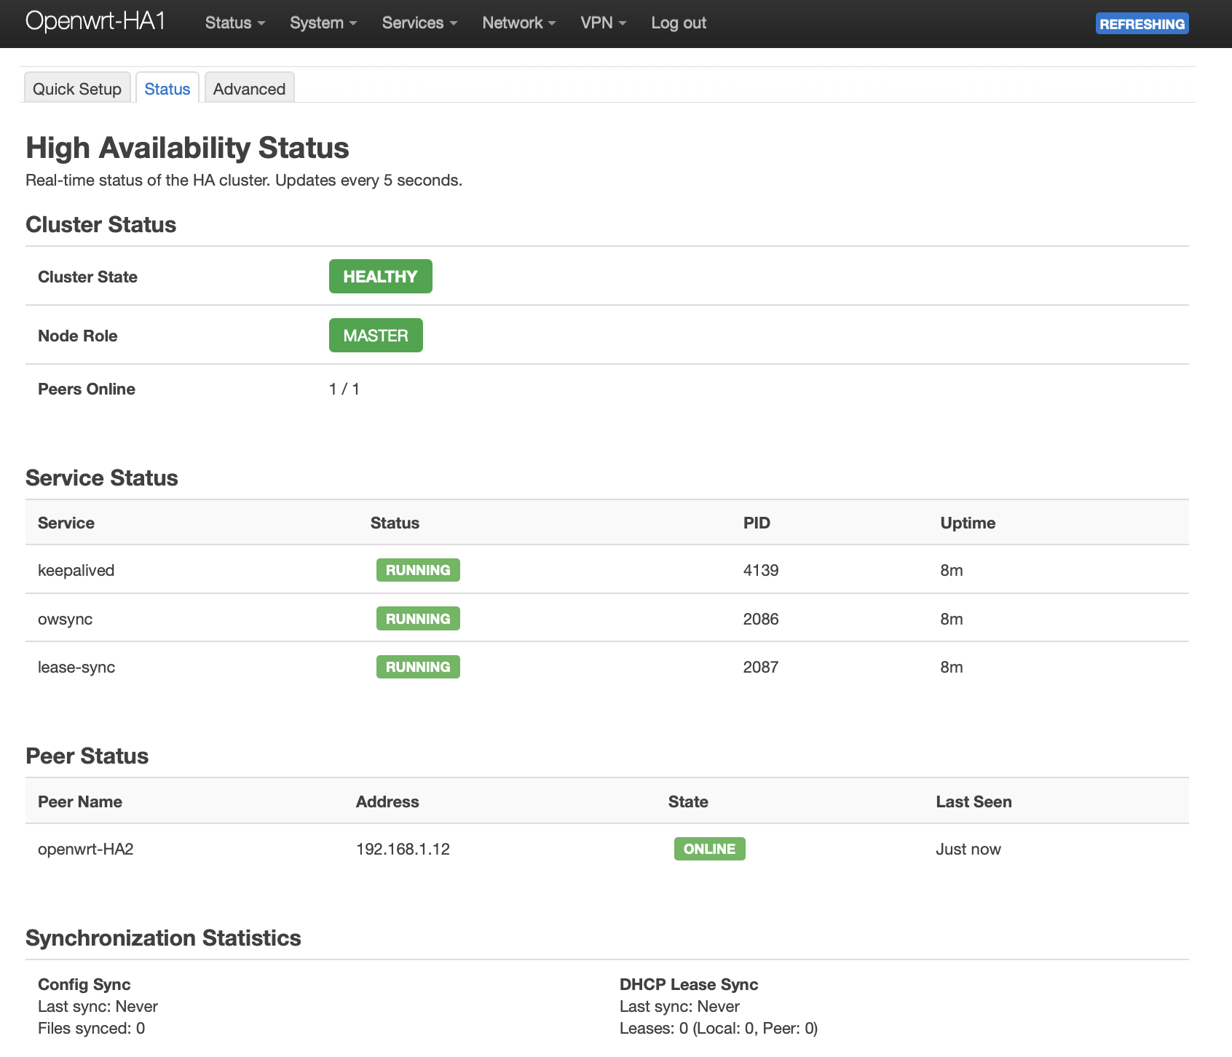1232x1057 pixels.
Task: Click the ONLINE peer state badge
Action: tap(709, 849)
